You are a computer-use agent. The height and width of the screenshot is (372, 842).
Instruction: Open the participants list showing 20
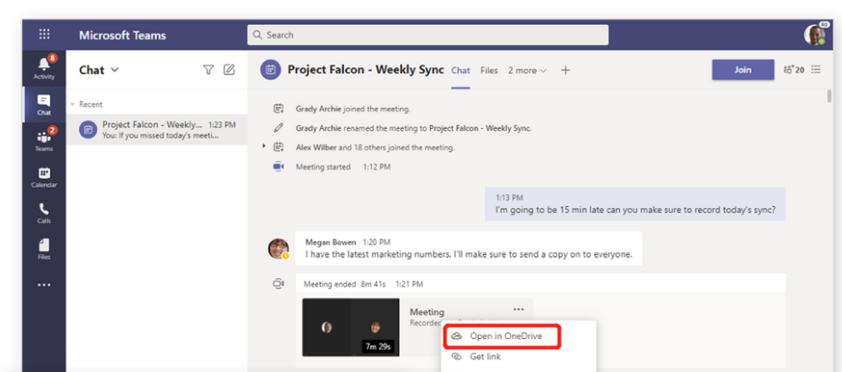click(x=792, y=70)
